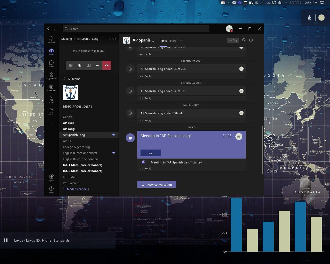Click the AS avatar on meeting card

coord(239,136)
